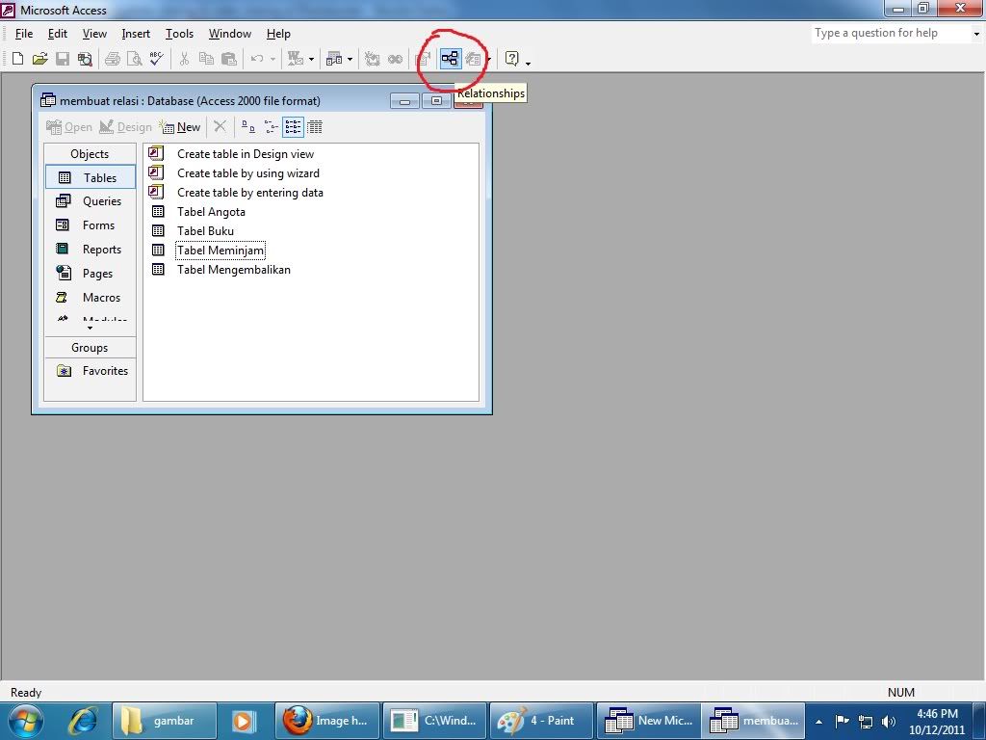Click the Undo arrow icon
This screenshot has width=986, height=740.
point(256,59)
